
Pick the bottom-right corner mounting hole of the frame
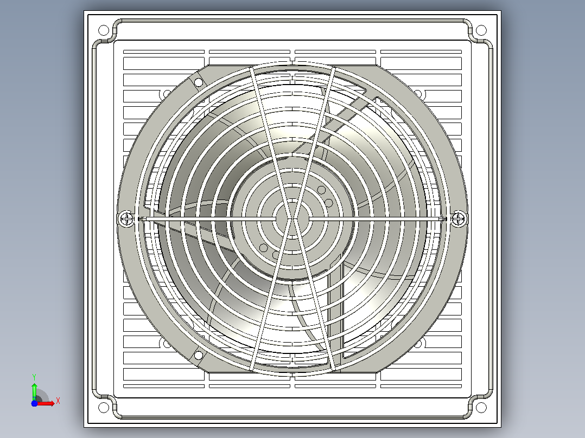pyautogui.click(x=481, y=408)
